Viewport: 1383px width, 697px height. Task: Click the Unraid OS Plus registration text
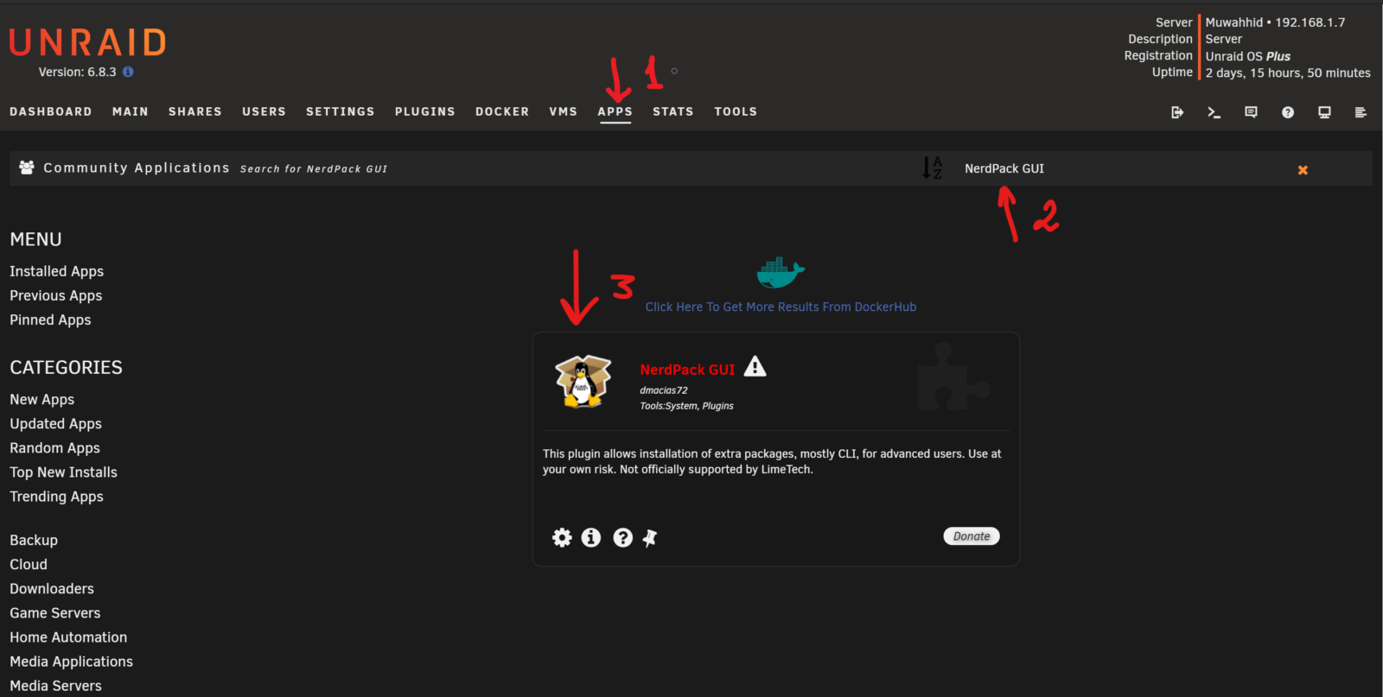point(1248,56)
